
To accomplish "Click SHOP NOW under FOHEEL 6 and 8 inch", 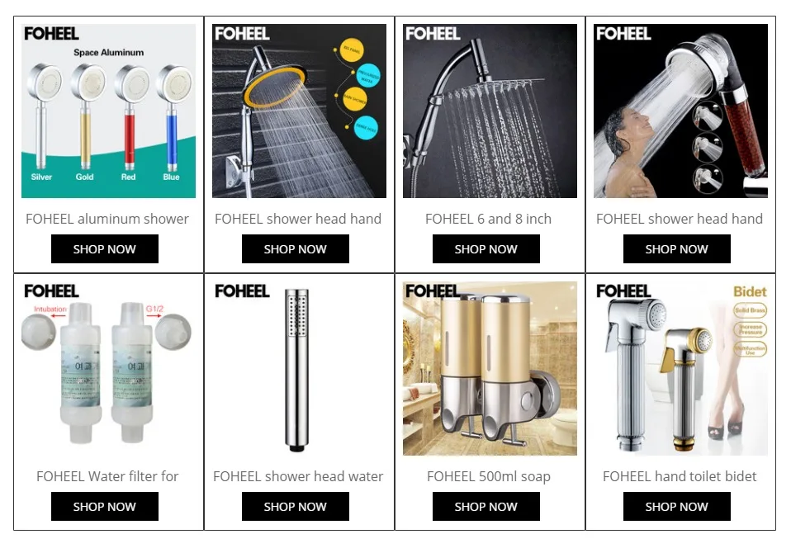I will pyautogui.click(x=485, y=249).
